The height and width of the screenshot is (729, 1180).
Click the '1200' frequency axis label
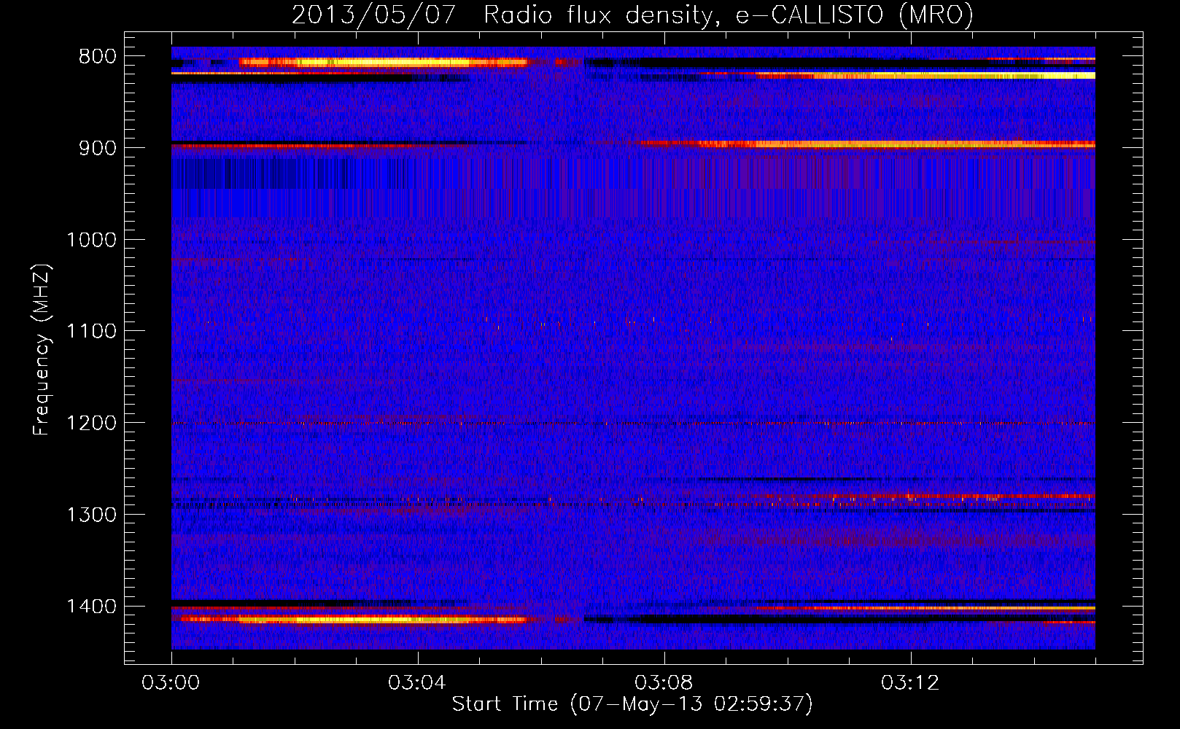[91, 424]
